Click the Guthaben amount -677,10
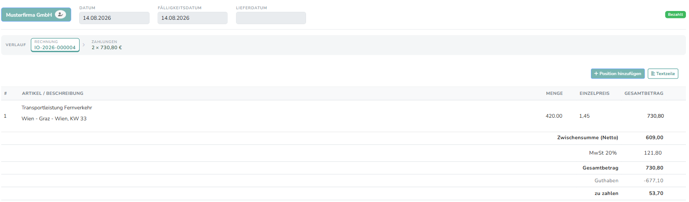This screenshot has height=202, width=689. click(x=653, y=180)
